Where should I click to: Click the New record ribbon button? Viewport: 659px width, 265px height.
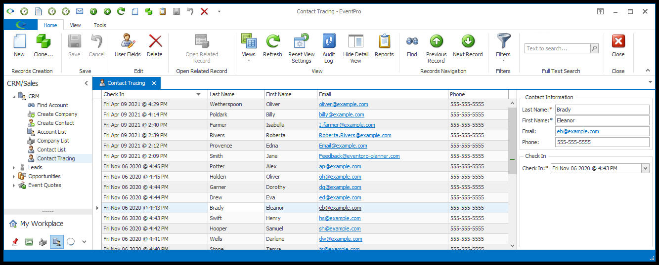(x=19, y=46)
